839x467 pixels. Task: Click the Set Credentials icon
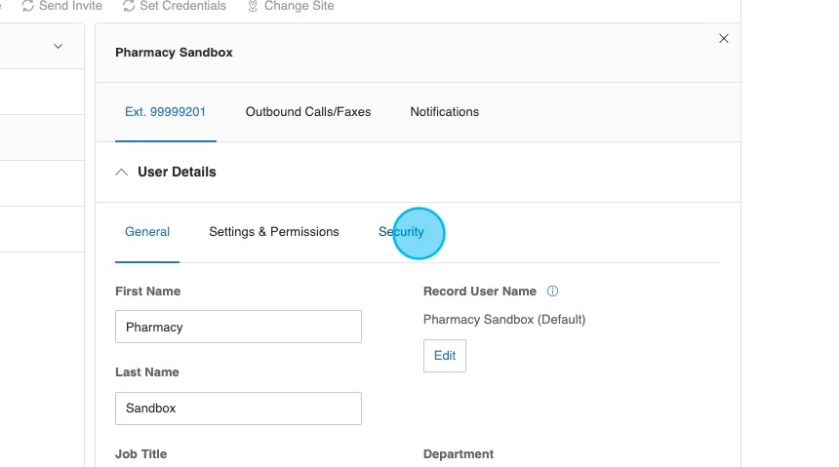(x=129, y=6)
